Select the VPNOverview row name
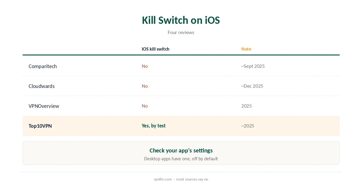This screenshot has height=185, width=362. click(44, 106)
